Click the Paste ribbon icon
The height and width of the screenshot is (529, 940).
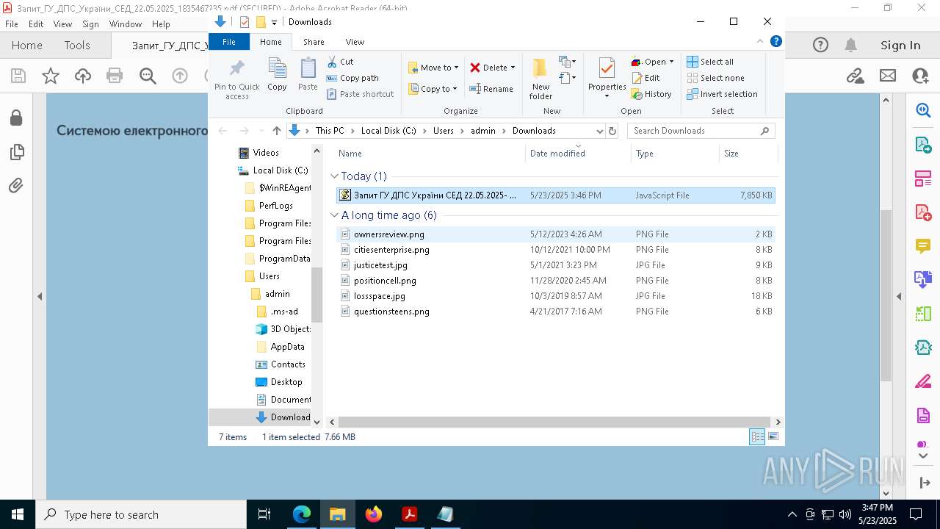(x=308, y=75)
